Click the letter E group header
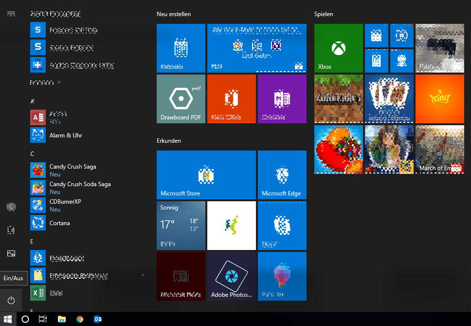Image resolution: width=471 pixels, height=326 pixels. click(x=32, y=242)
